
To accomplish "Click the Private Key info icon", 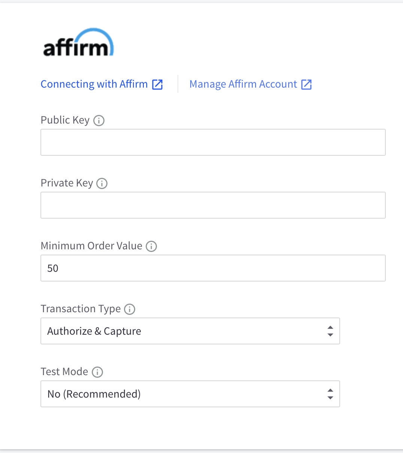I will pyautogui.click(x=101, y=183).
